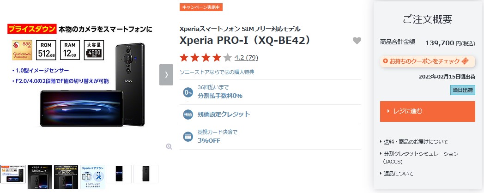Select the Xperia ケアプラン thumbnail
Screen dimensions: 484x193
coord(93,177)
